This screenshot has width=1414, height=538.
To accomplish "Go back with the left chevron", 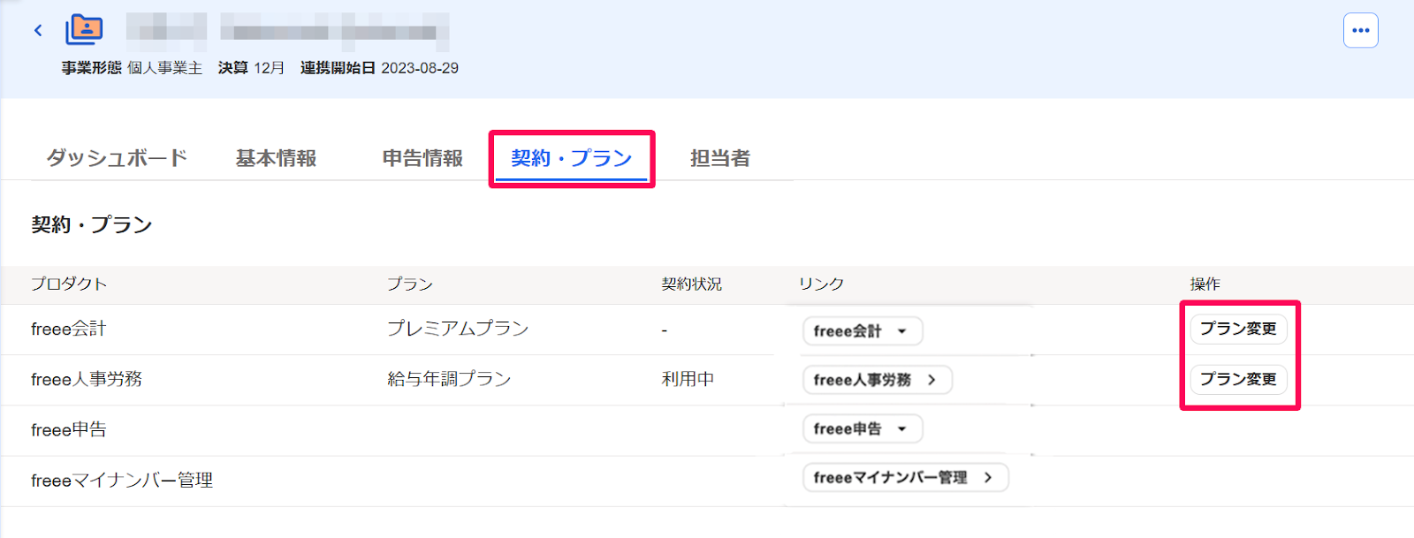I will pos(38,30).
